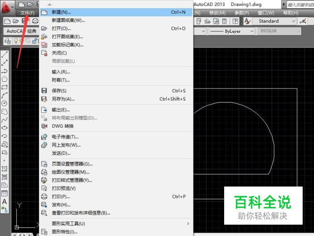
Task: Open the Layer Properties Manager icon
Action: tap(8, 41)
